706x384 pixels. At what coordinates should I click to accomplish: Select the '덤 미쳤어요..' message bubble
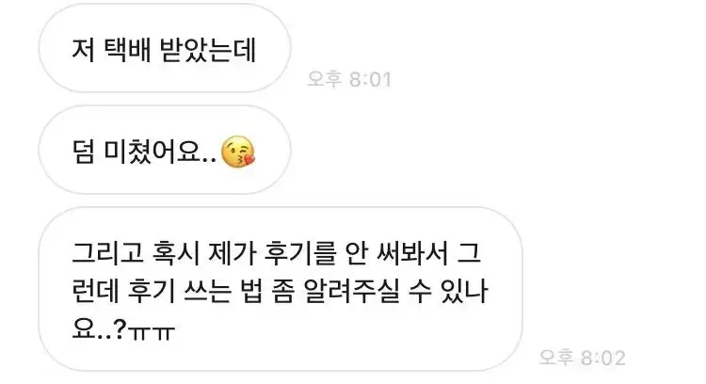pyautogui.click(x=165, y=150)
